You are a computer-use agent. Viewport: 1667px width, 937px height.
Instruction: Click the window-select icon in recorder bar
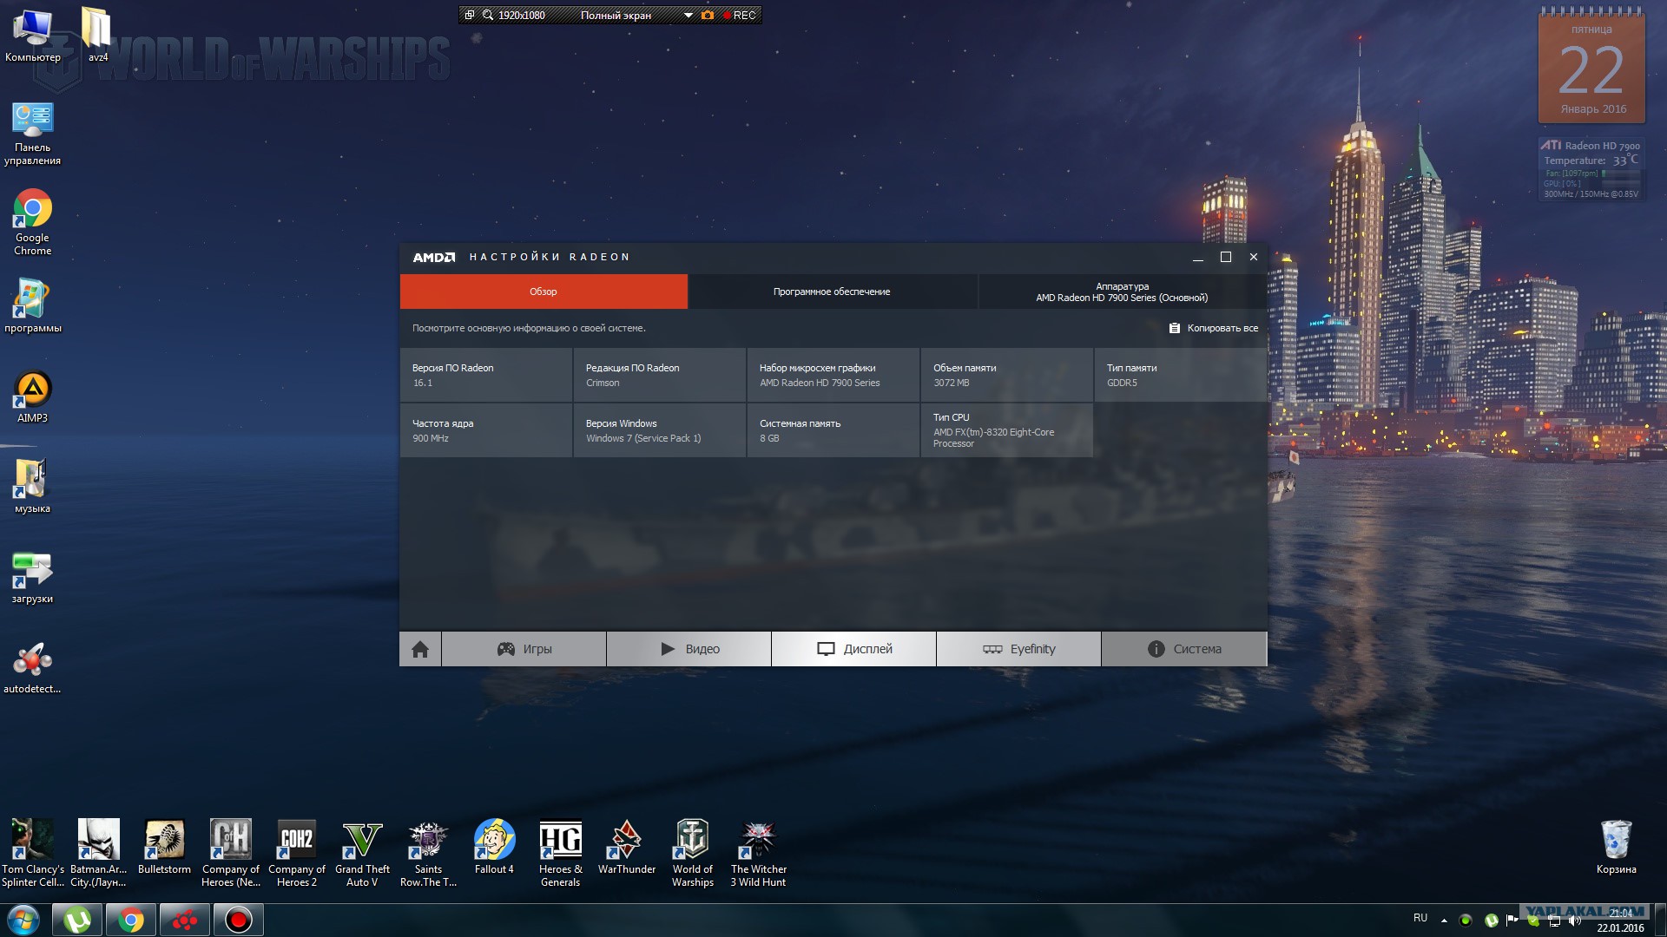point(470,15)
